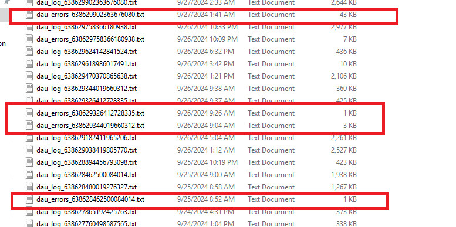
Task: Click file name dau_log_638629182411965206.txt
Action: pos(87,138)
